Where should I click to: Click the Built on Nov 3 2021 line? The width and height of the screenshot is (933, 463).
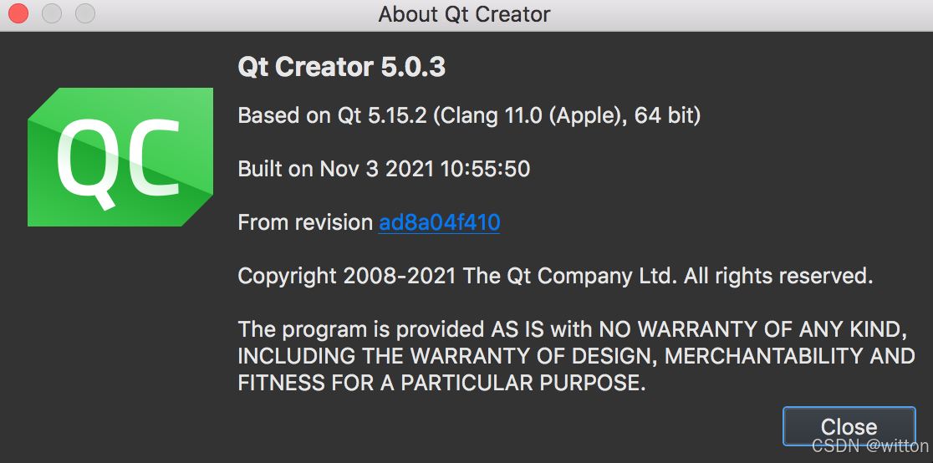tap(384, 169)
